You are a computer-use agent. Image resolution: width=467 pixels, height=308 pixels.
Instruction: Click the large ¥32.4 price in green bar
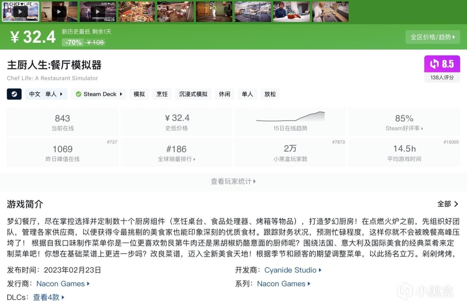(33, 37)
